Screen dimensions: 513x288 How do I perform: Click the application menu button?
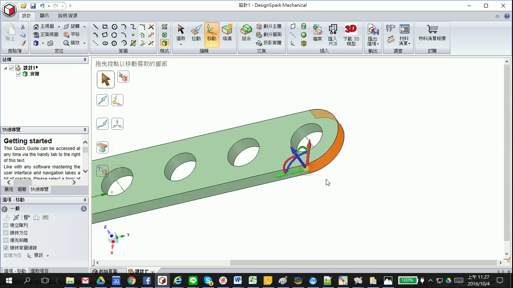[9, 10]
